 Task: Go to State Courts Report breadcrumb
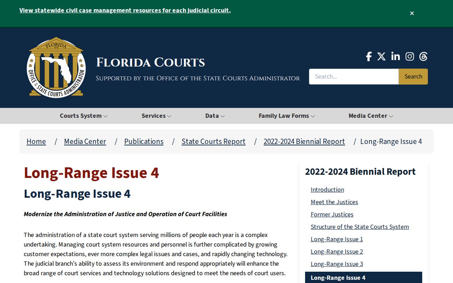[x=213, y=141]
